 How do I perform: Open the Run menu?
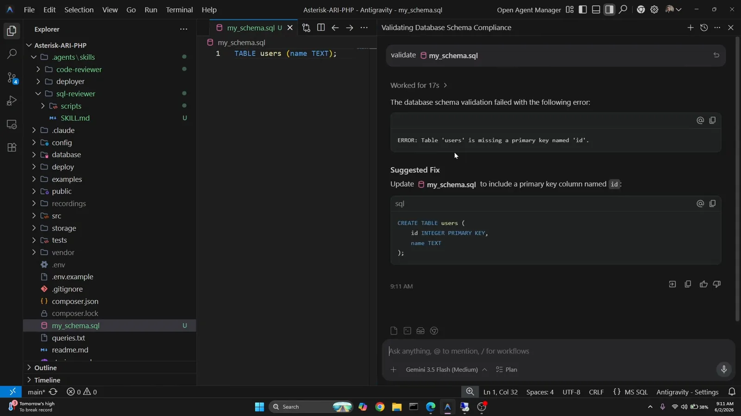[151, 10]
